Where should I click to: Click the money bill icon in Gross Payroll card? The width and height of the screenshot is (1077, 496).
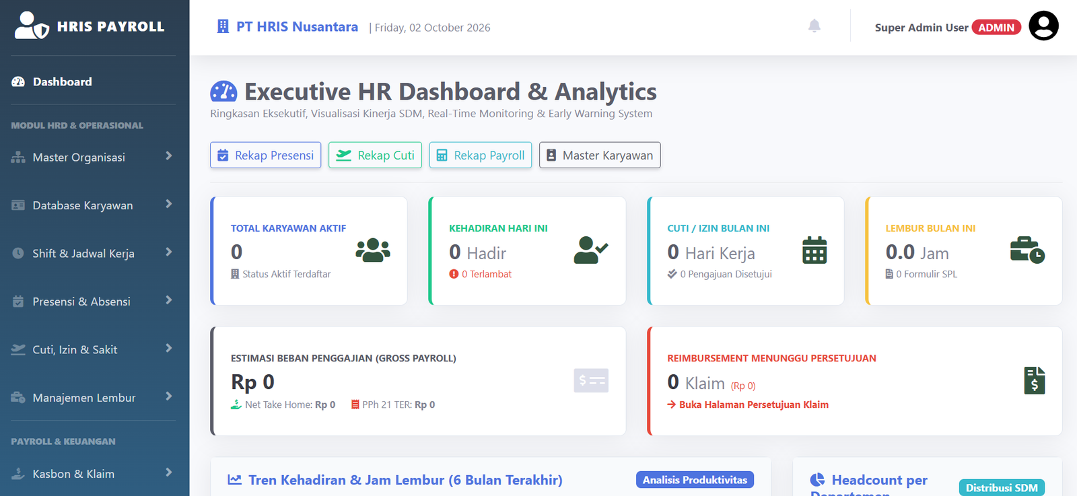point(591,381)
